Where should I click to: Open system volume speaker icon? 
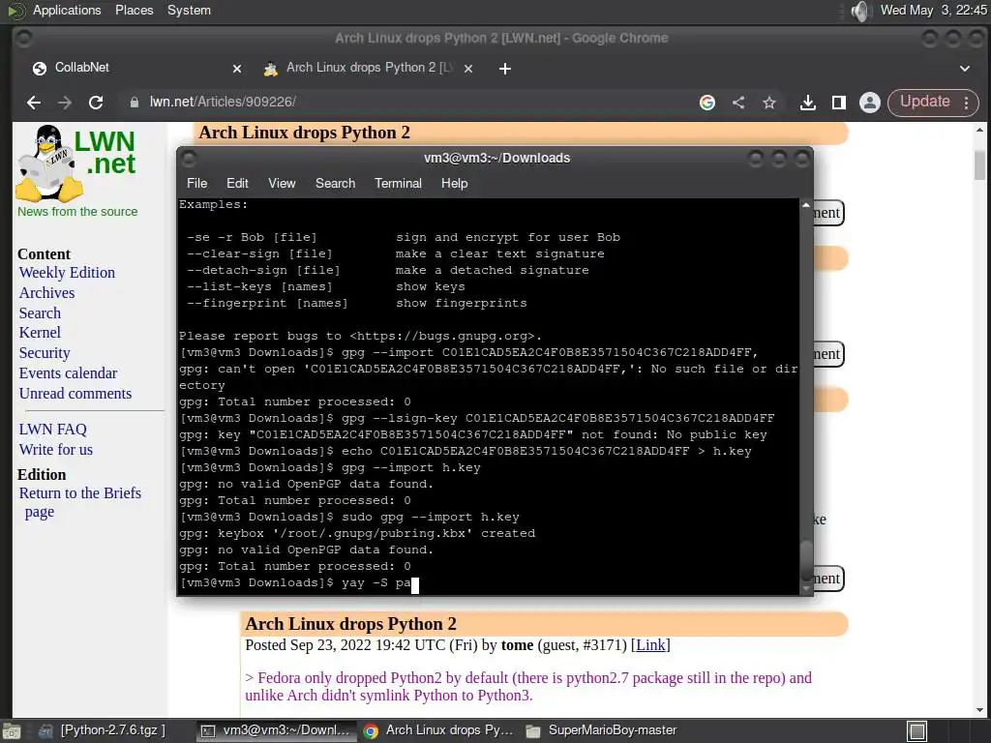[x=860, y=11]
